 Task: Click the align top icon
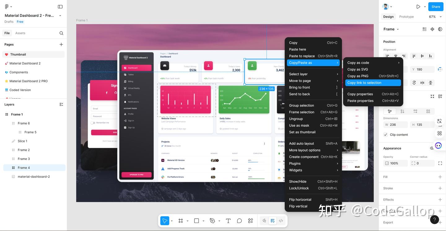coord(414,56)
